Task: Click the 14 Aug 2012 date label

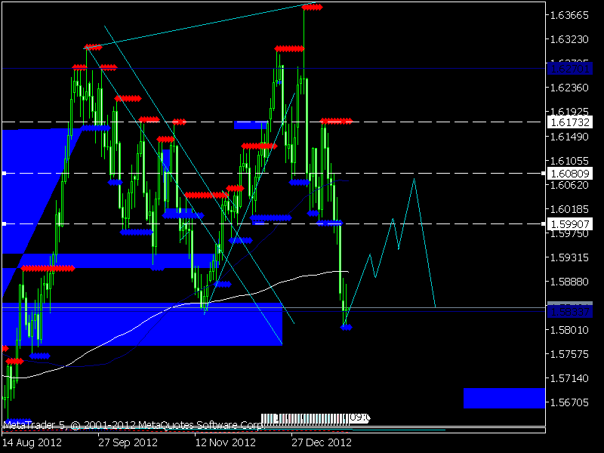Action: (32, 442)
